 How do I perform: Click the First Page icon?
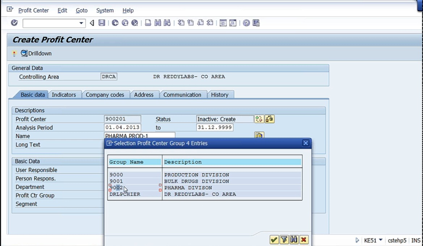coord(181,23)
